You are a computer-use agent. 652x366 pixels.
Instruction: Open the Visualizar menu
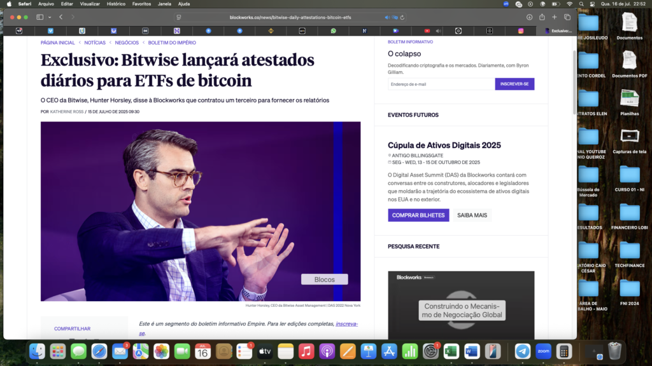[90, 4]
